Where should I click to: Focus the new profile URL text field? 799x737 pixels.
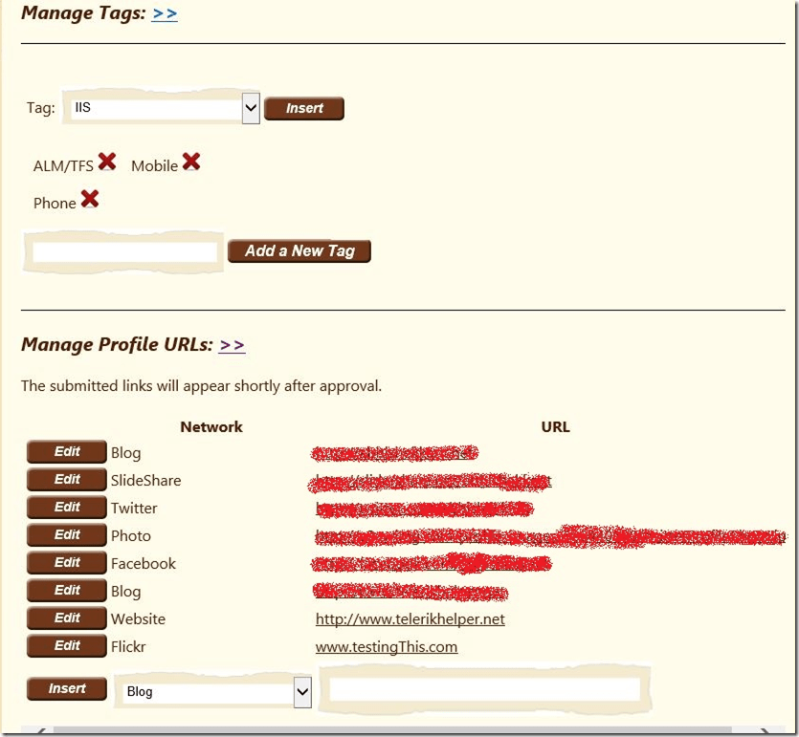(485, 689)
